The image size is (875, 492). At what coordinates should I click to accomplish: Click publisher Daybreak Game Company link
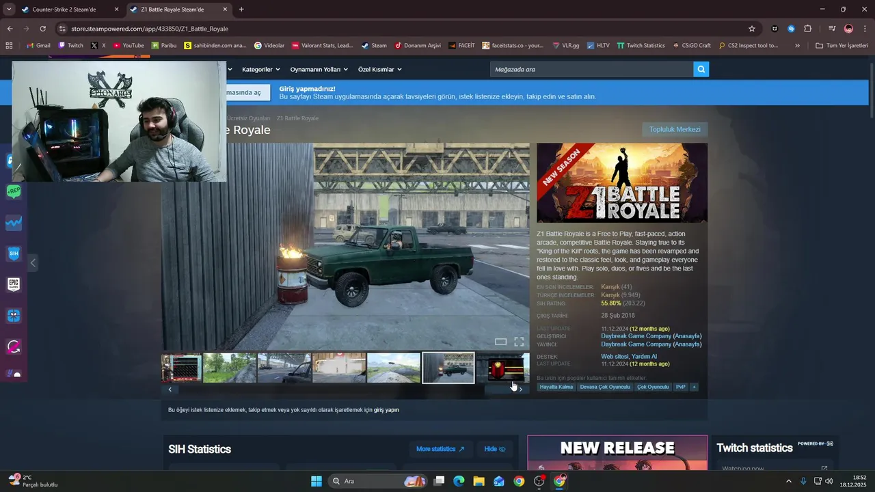636,344
